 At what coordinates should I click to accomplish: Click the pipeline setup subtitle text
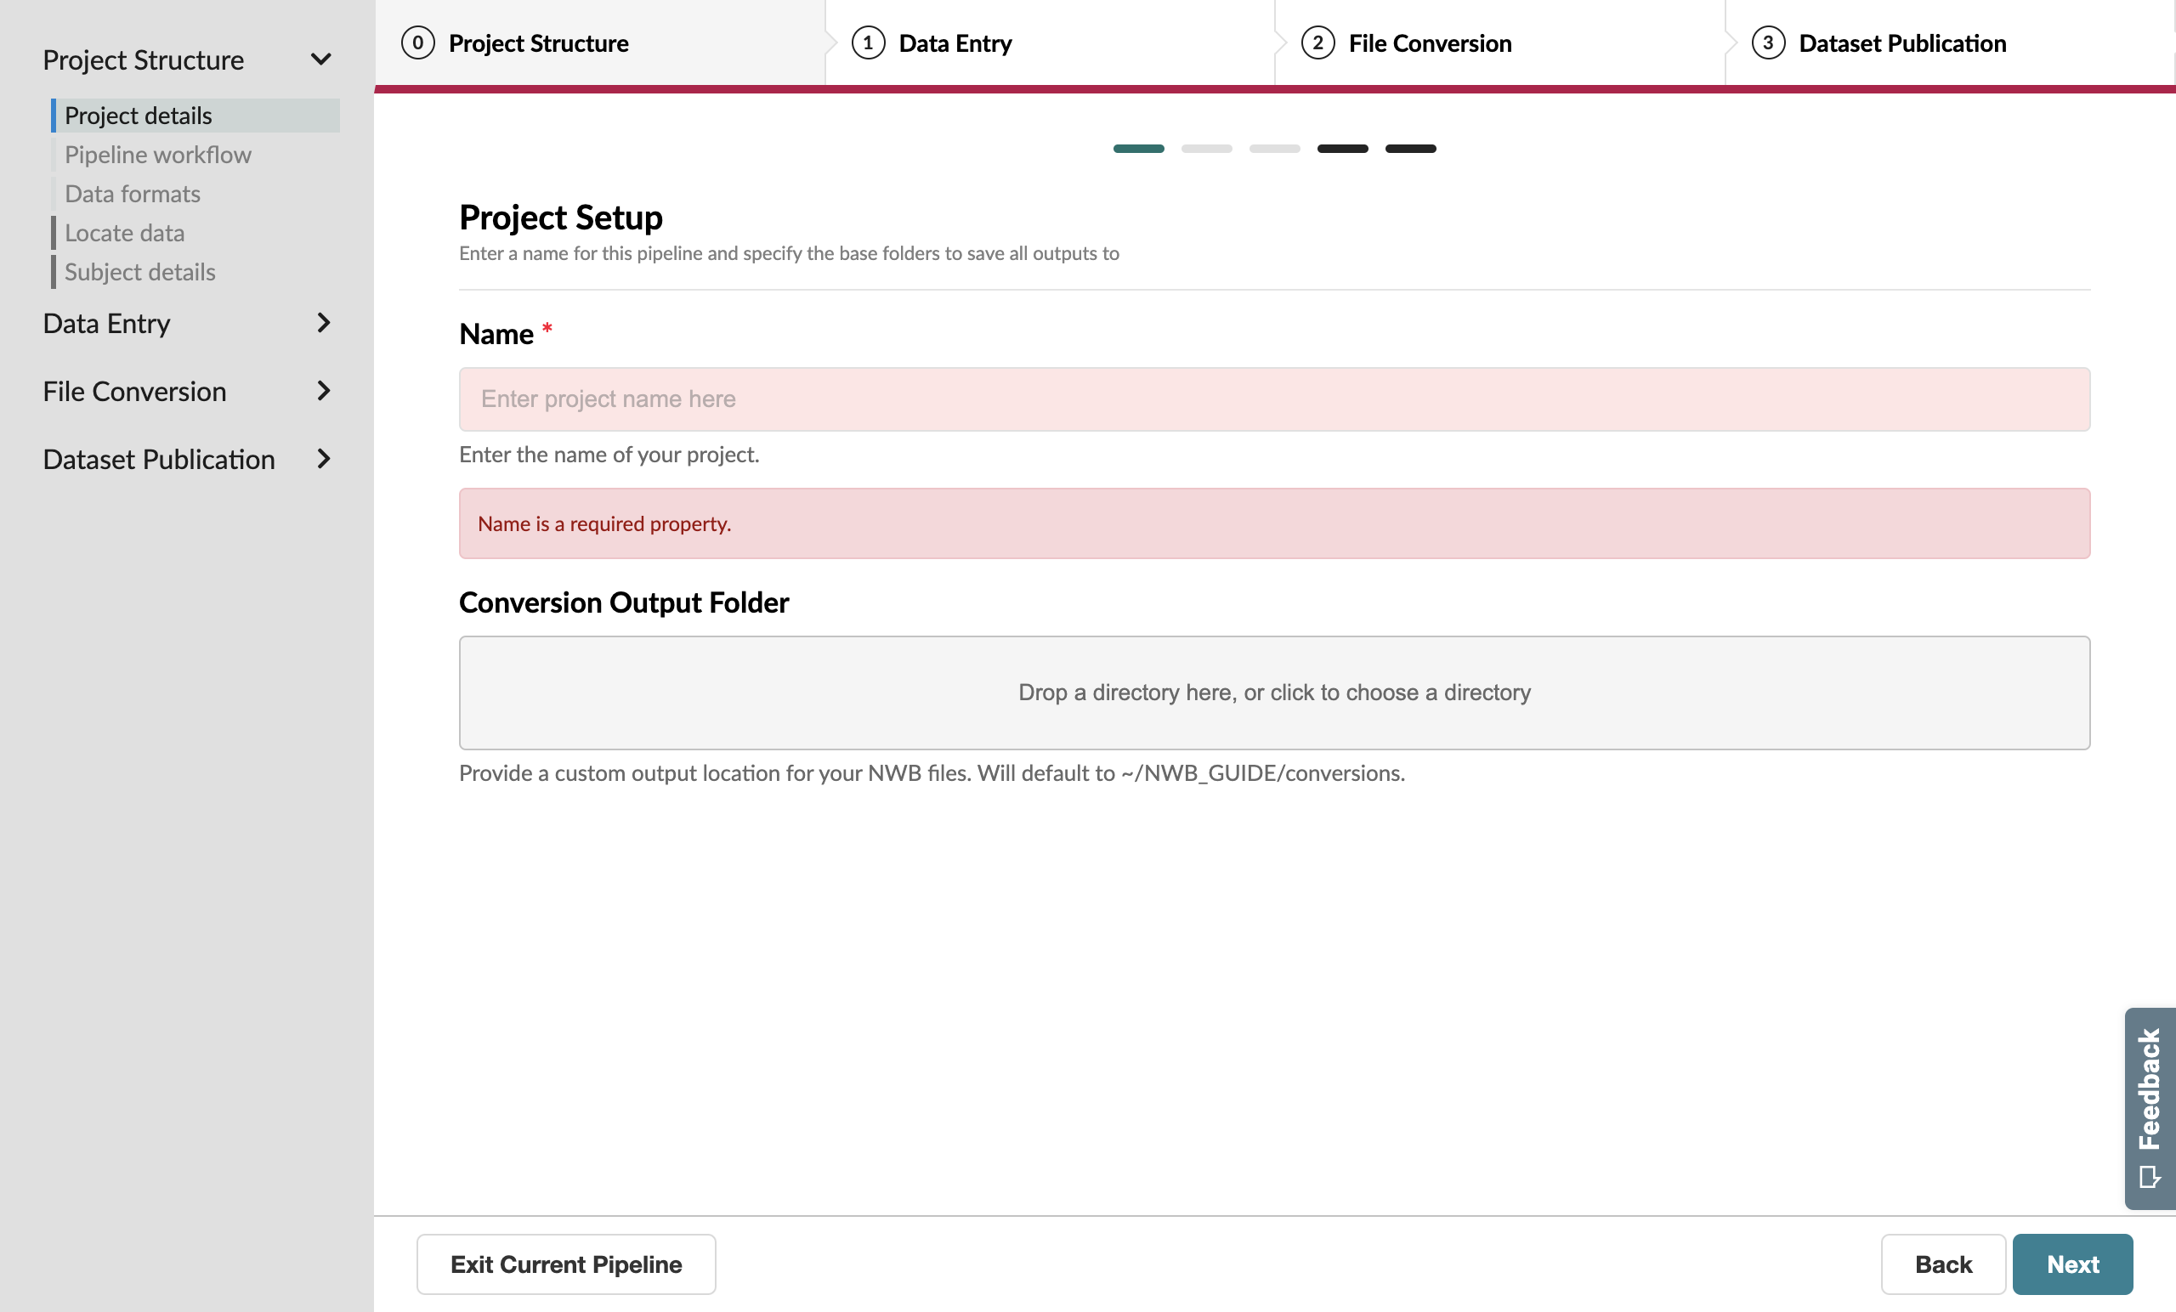pyautogui.click(x=789, y=253)
